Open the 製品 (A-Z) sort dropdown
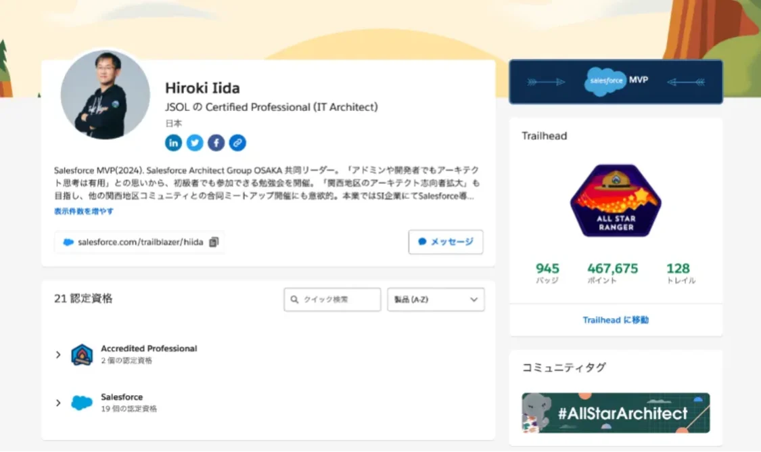This screenshot has height=452, width=761. point(436,299)
